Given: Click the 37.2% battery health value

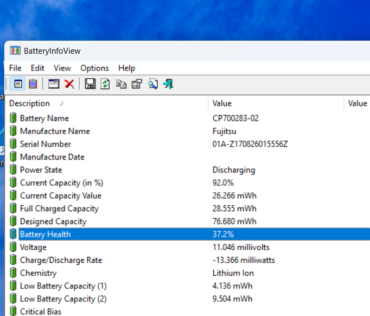Looking at the screenshot, I should [x=223, y=234].
